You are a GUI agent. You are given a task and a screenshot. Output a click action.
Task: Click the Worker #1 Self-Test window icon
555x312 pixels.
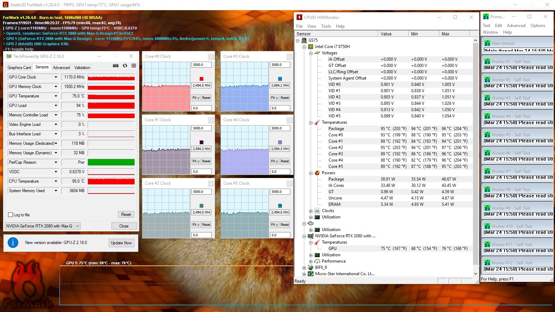487,61
